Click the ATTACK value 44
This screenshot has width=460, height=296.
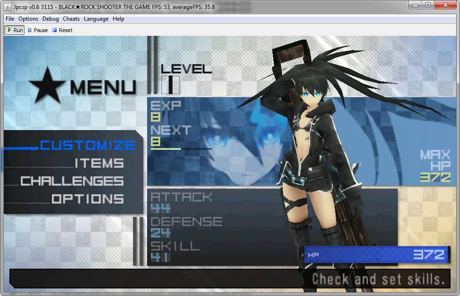(x=160, y=209)
